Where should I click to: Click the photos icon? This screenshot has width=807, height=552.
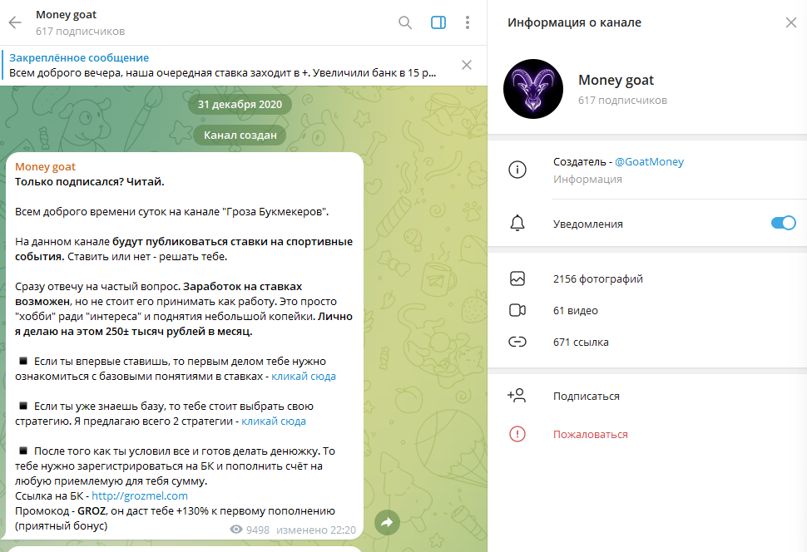point(517,278)
